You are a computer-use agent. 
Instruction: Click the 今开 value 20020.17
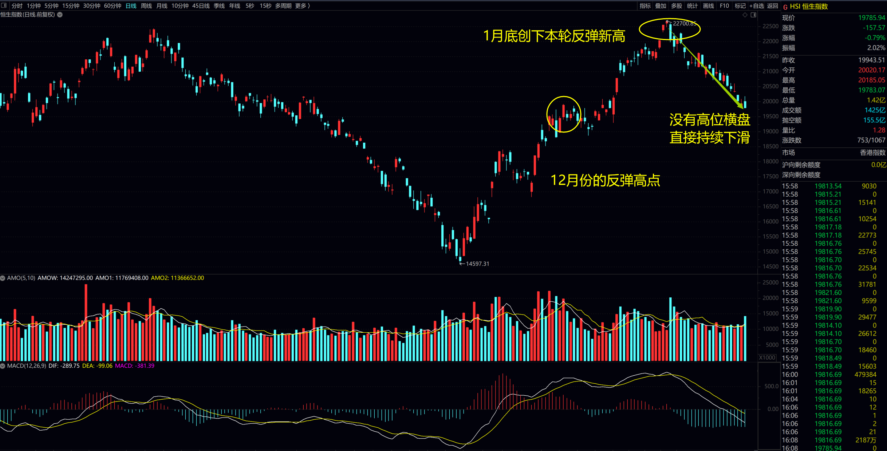(871, 70)
